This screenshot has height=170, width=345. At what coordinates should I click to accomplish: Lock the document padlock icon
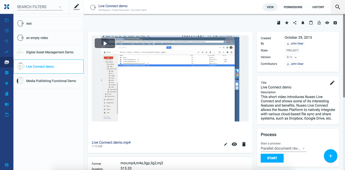(x=319, y=23)
